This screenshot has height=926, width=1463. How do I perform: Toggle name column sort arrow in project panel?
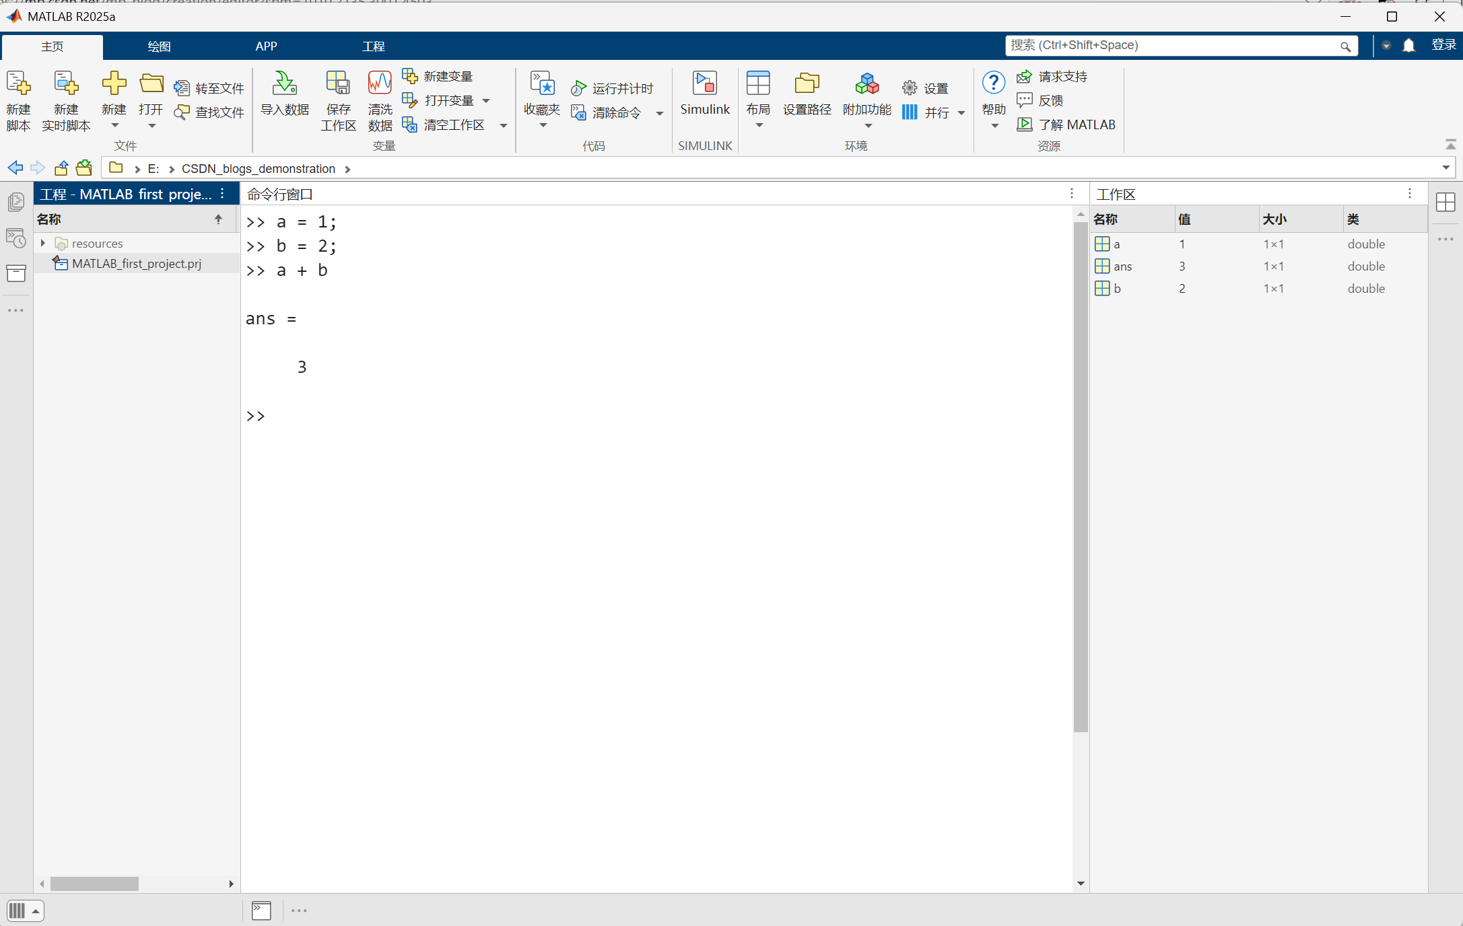pos(218,219)
